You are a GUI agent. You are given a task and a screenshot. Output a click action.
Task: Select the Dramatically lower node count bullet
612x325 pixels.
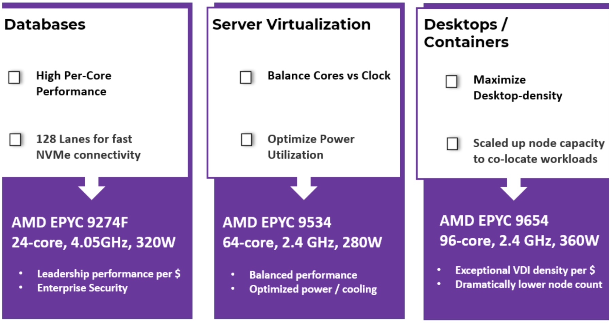pos(529,285)
